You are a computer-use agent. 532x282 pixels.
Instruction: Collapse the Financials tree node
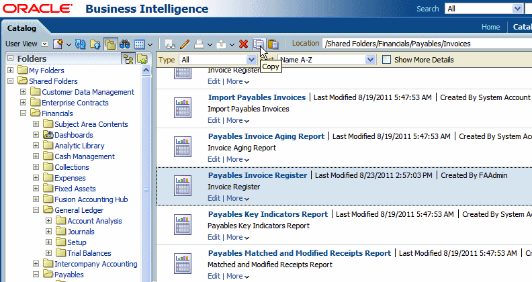(x=23, y=113)
